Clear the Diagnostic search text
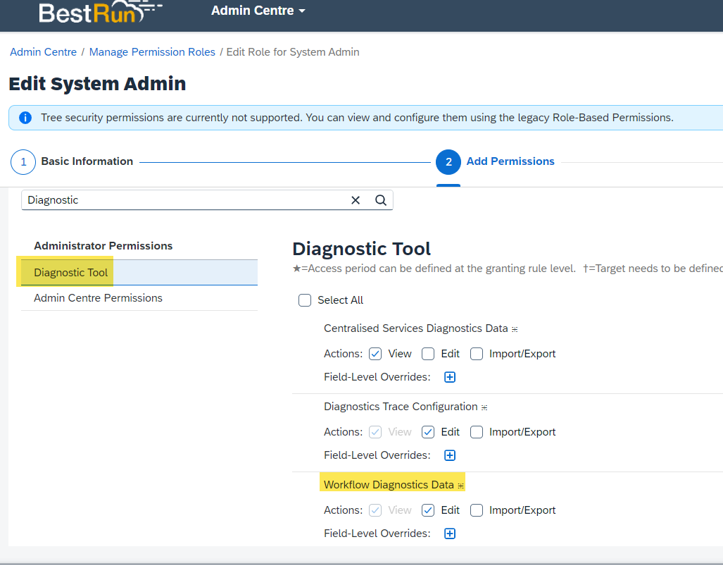Screen dimensions: 723x573 click(x=356, y=200)
